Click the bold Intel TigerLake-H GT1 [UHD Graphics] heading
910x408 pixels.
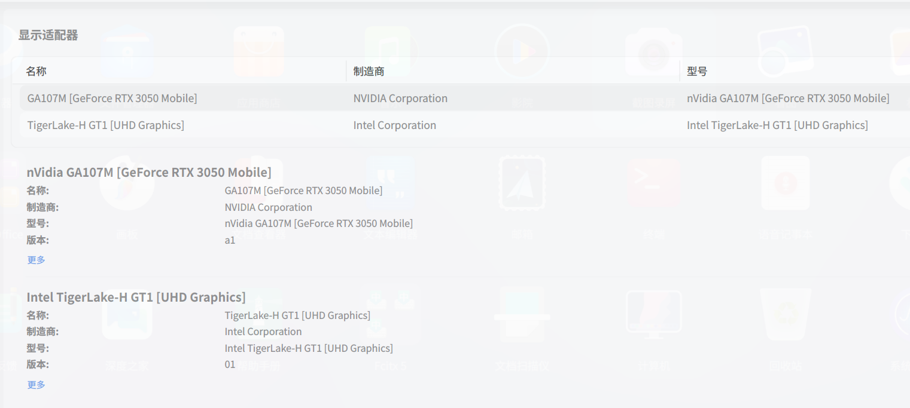point(136,297)
